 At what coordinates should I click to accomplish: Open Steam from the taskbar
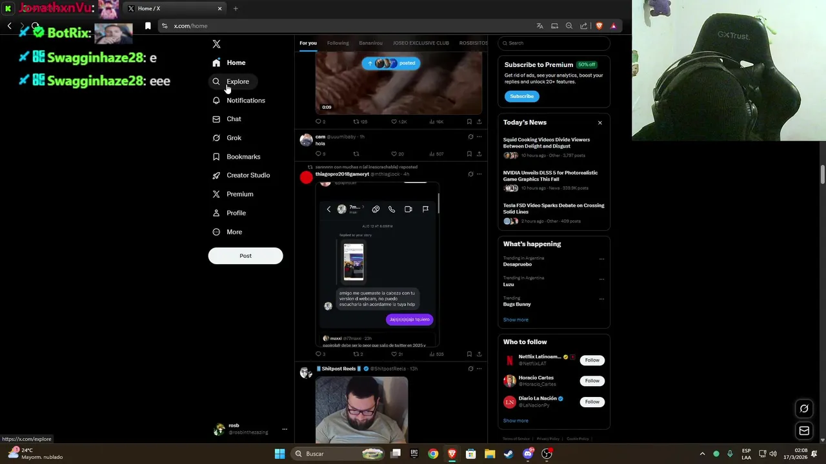coord(509,454)
